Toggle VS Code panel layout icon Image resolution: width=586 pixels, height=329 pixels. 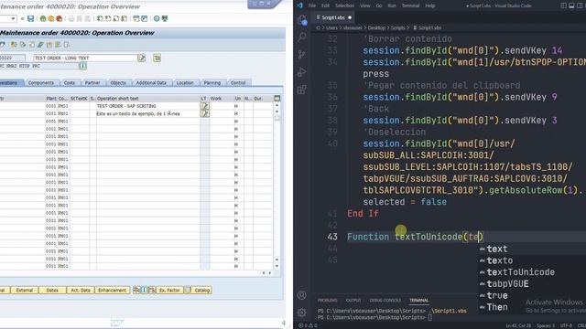pyautogui.click(x=571, y=5)
